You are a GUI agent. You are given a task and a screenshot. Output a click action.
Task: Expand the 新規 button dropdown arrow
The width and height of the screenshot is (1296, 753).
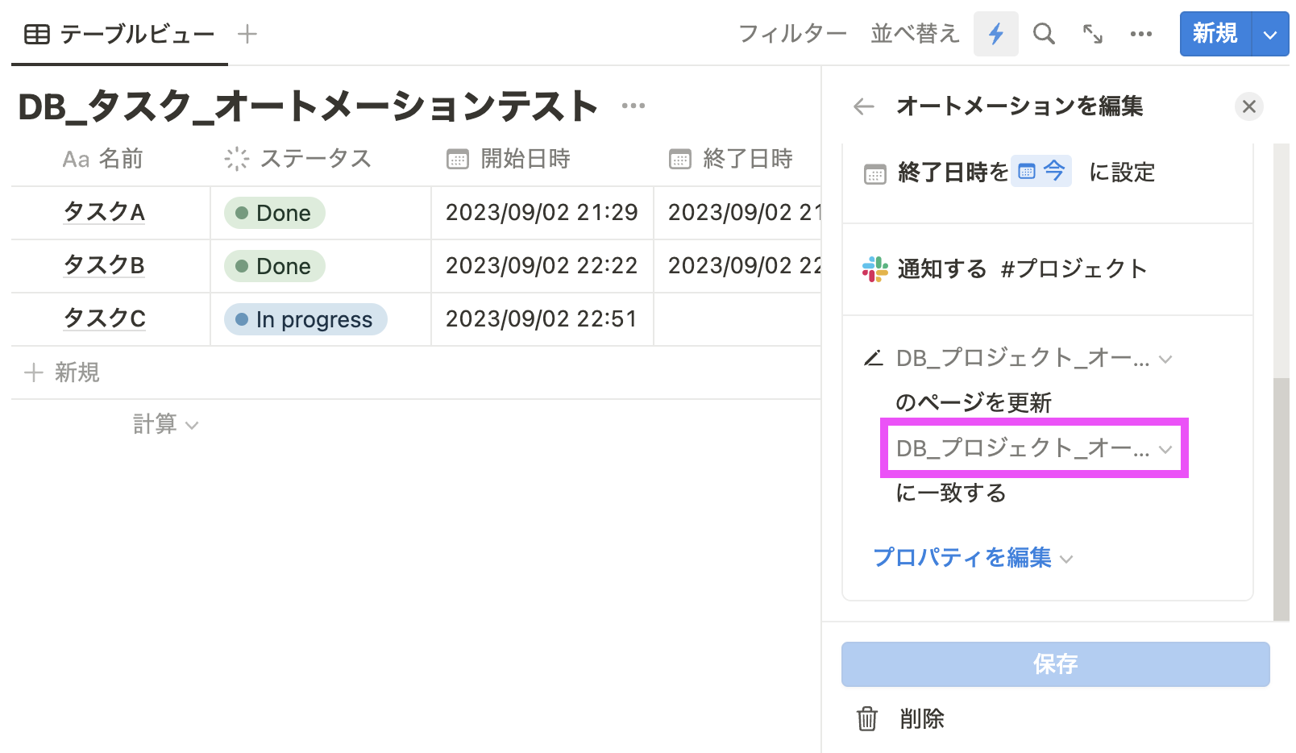click(1271, 35)
